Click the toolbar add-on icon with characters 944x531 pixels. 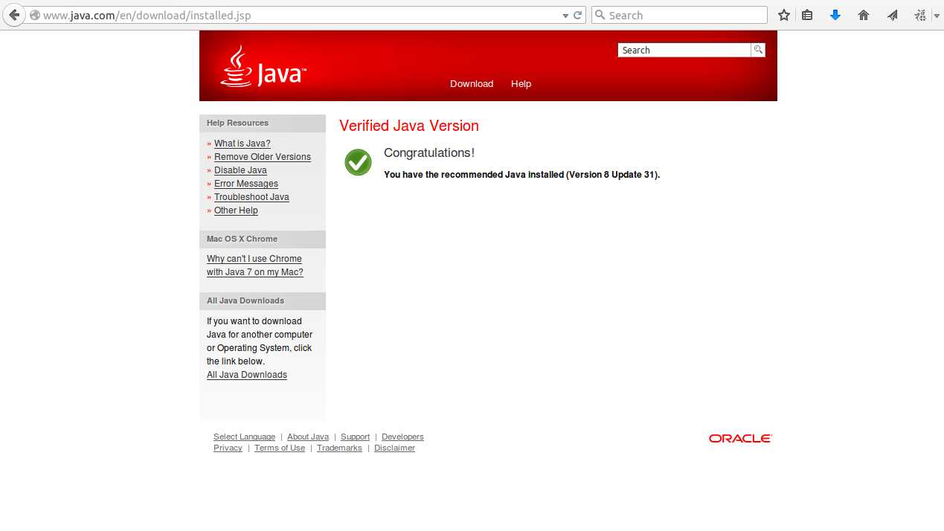920,15
